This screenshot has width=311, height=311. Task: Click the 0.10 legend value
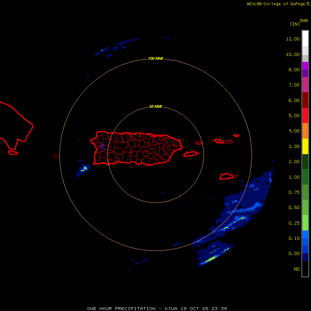(294, 238)
